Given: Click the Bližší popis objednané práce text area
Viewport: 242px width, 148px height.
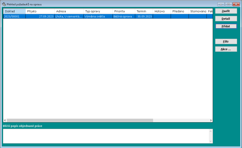Looking at the screenshot, I should pyautogui.click(x=106, y=136).
